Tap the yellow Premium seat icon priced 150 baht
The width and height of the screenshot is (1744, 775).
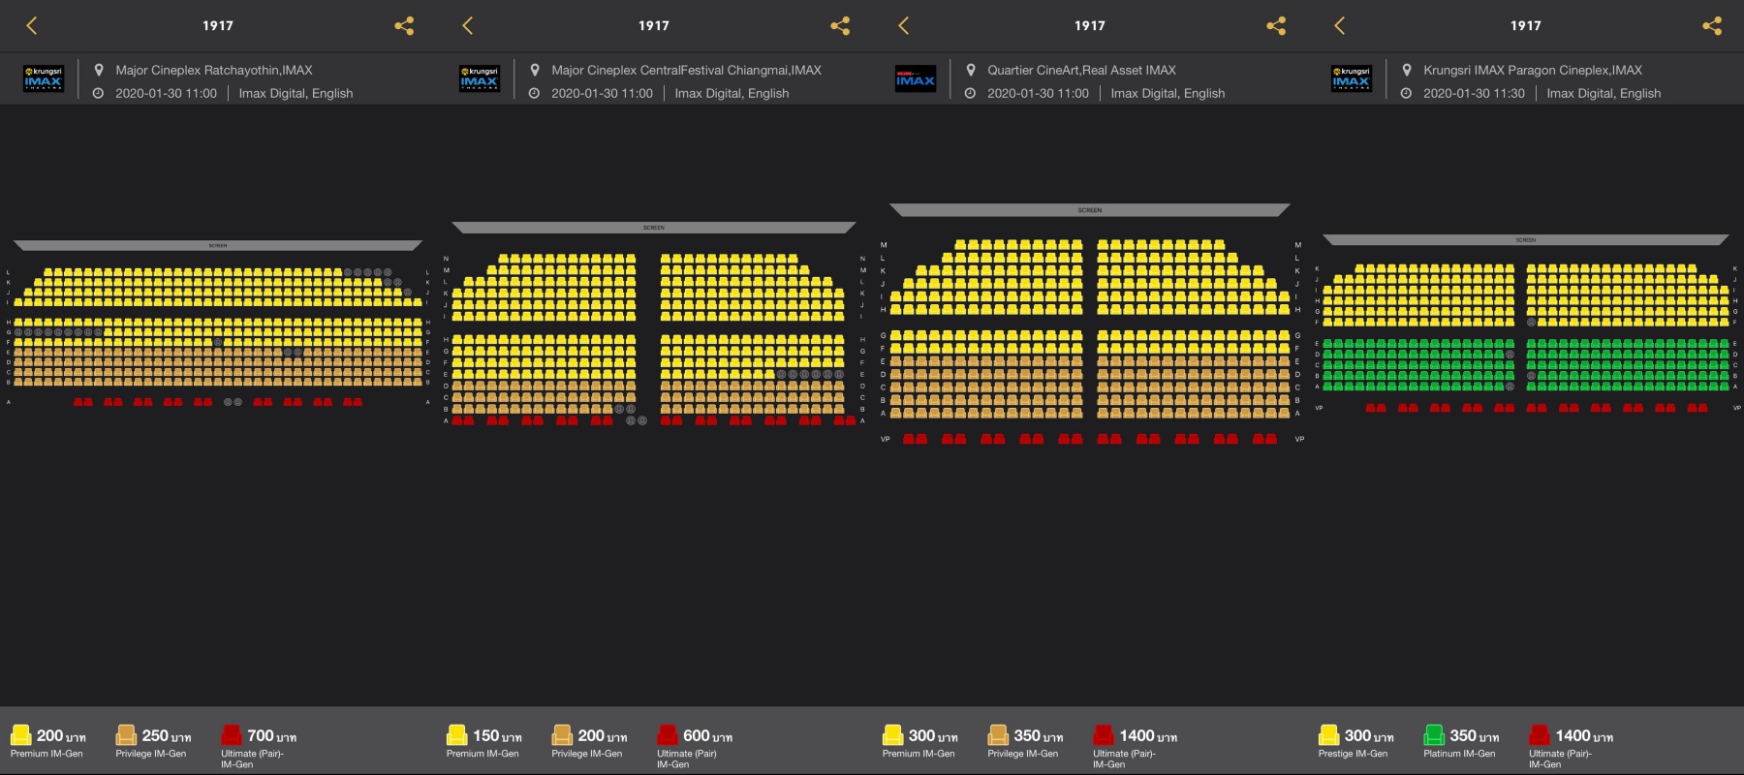click(x=457, y=735)
